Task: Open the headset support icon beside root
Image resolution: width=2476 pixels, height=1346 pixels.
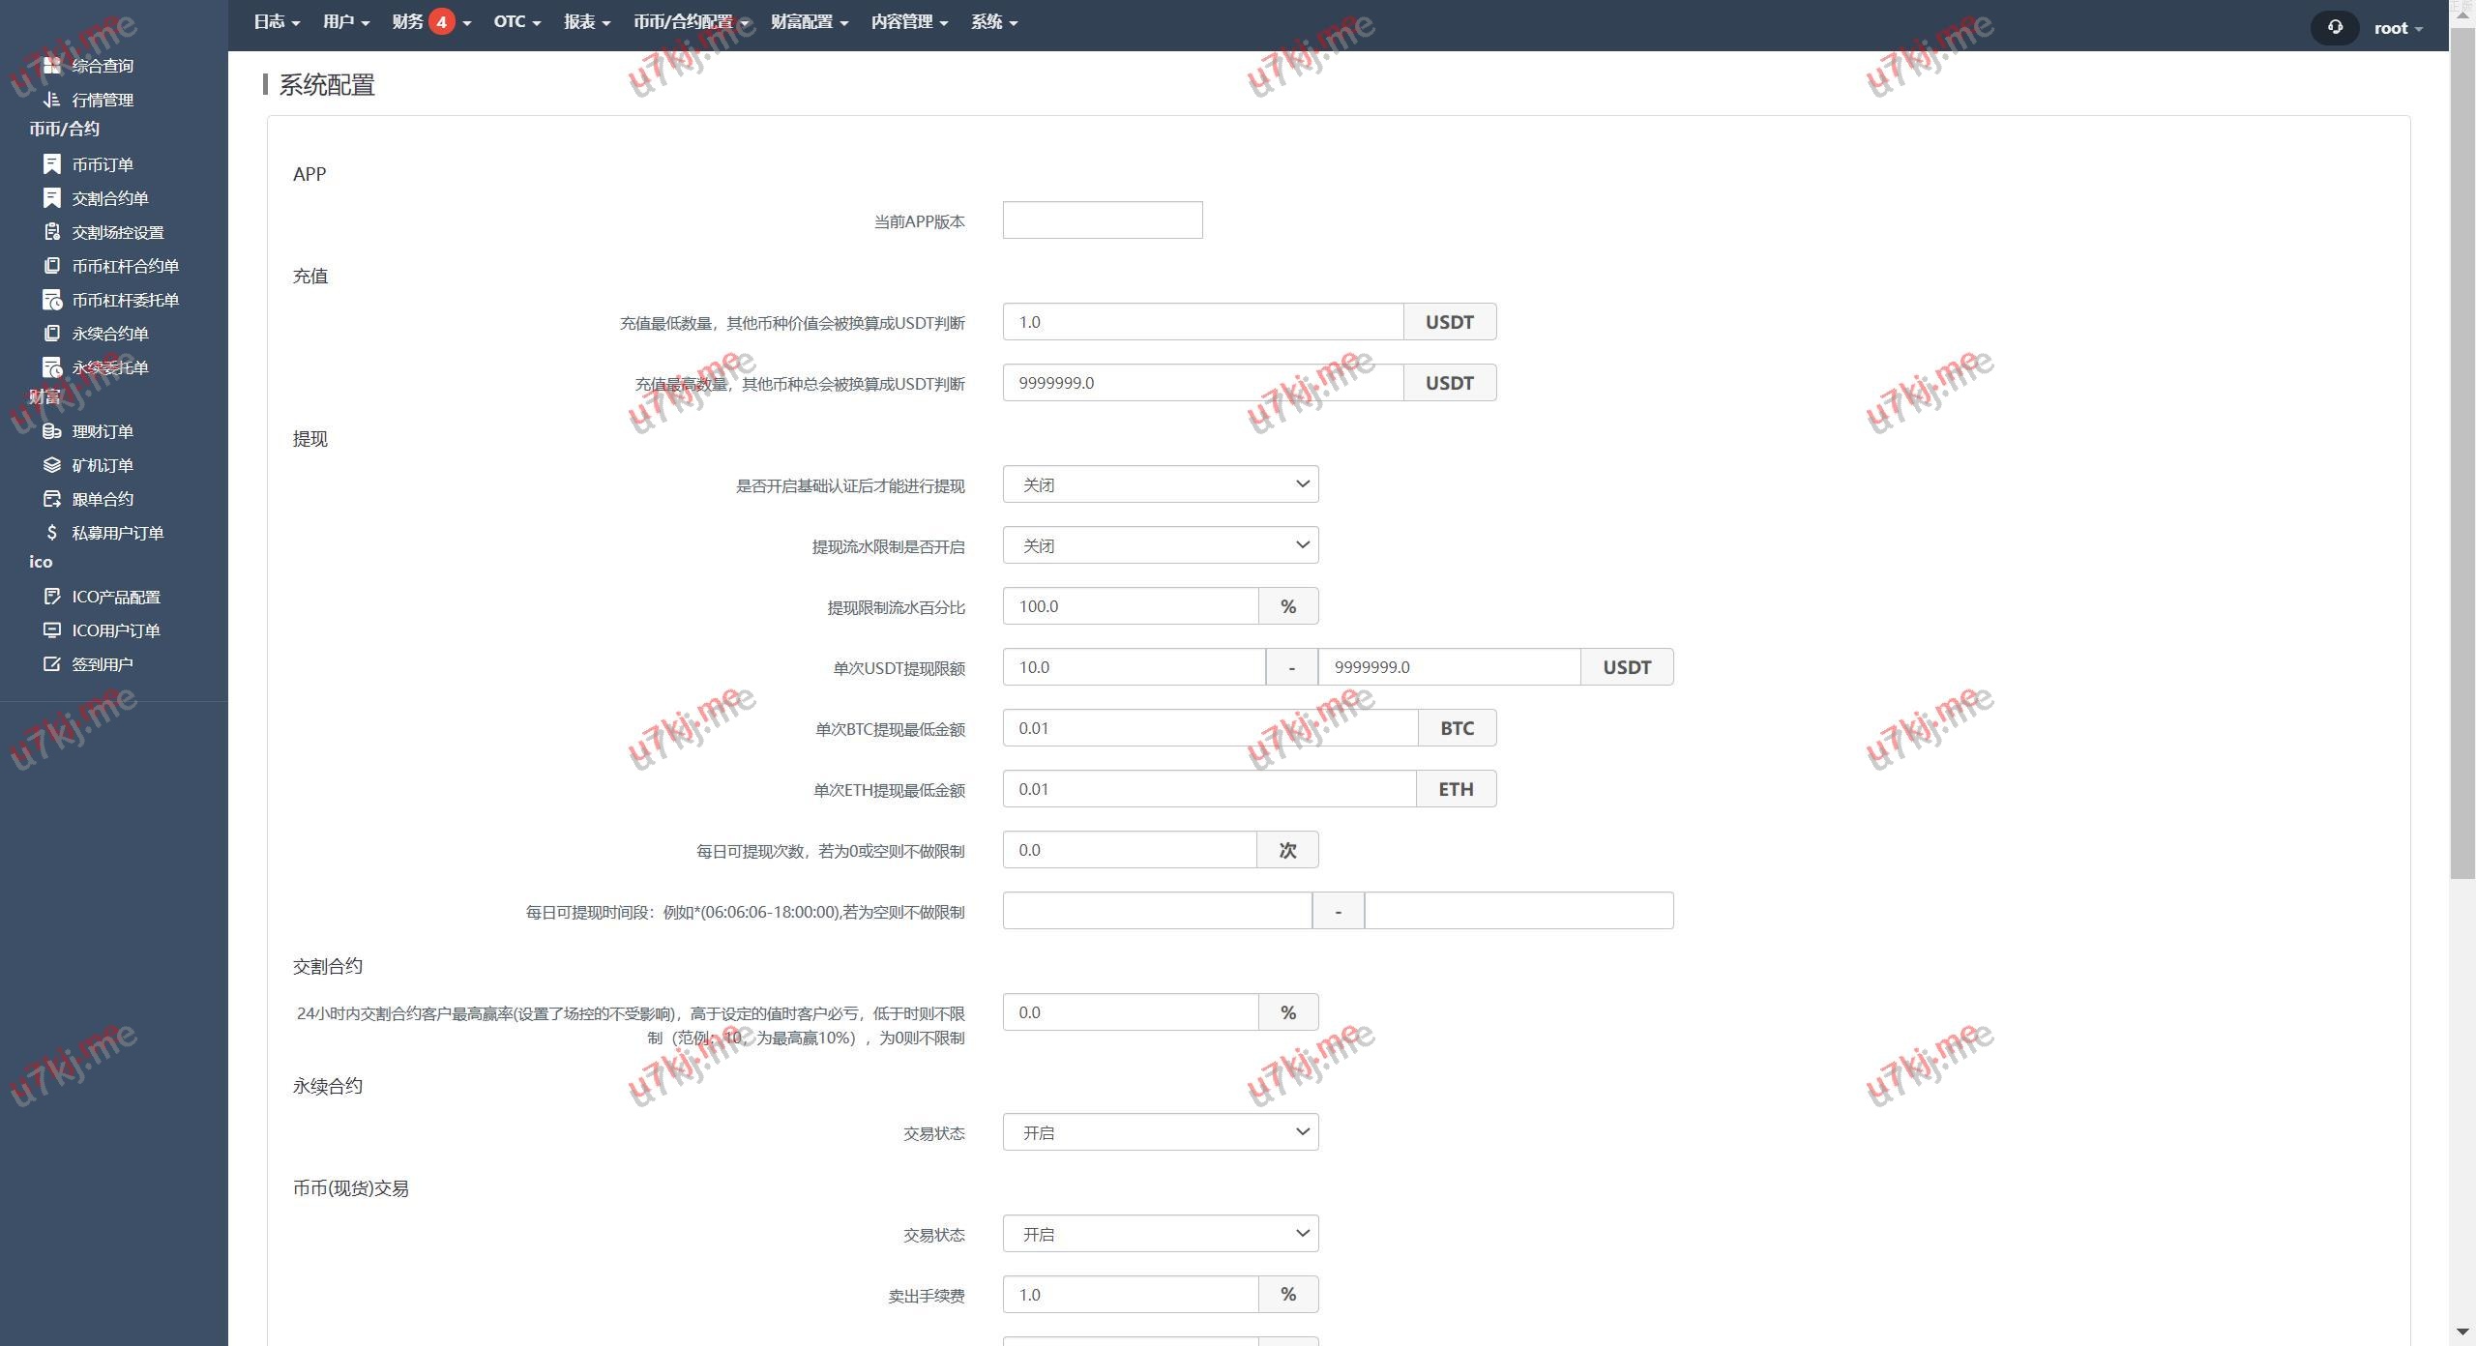Action: (2335, 27)
